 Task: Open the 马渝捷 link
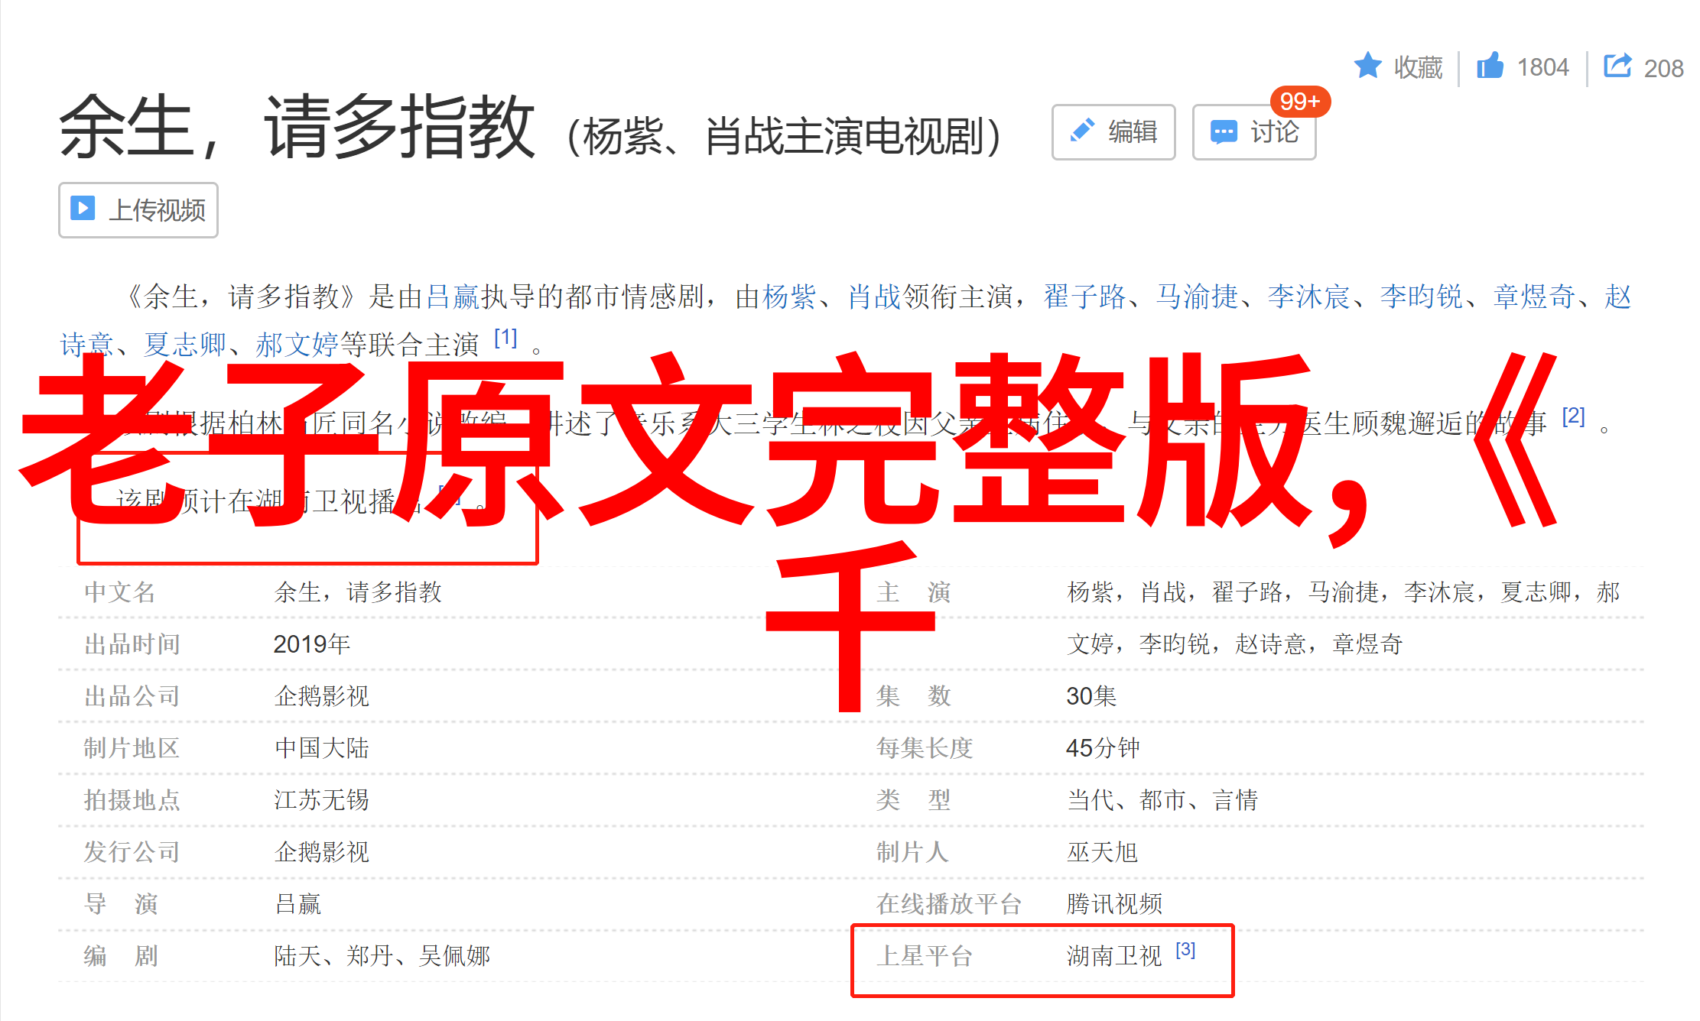point(1196,297)
